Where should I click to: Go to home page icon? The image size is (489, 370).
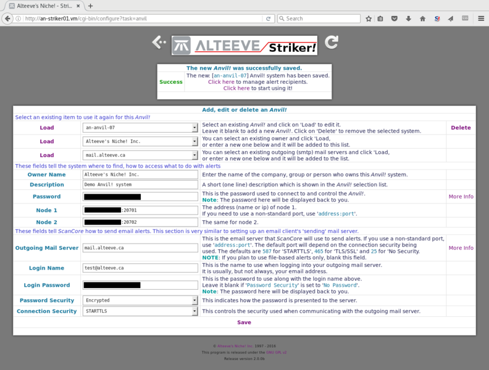(422, 18)
